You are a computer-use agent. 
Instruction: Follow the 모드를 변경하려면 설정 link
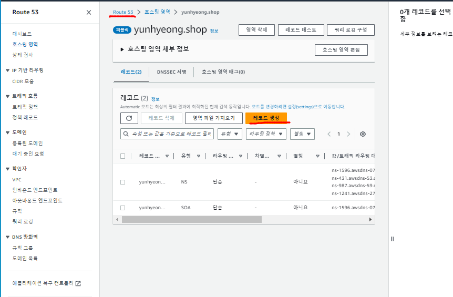pyautogui.click(x=298, y=107)
